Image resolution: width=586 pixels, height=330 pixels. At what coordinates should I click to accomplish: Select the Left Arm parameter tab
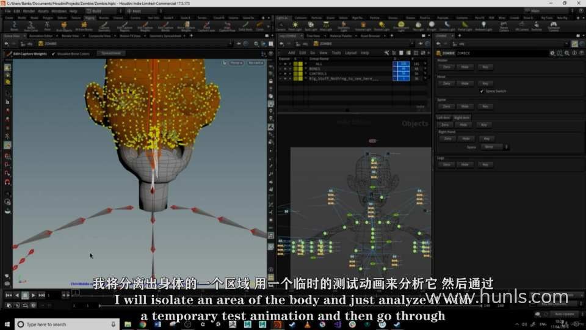(x=444, y=118)
